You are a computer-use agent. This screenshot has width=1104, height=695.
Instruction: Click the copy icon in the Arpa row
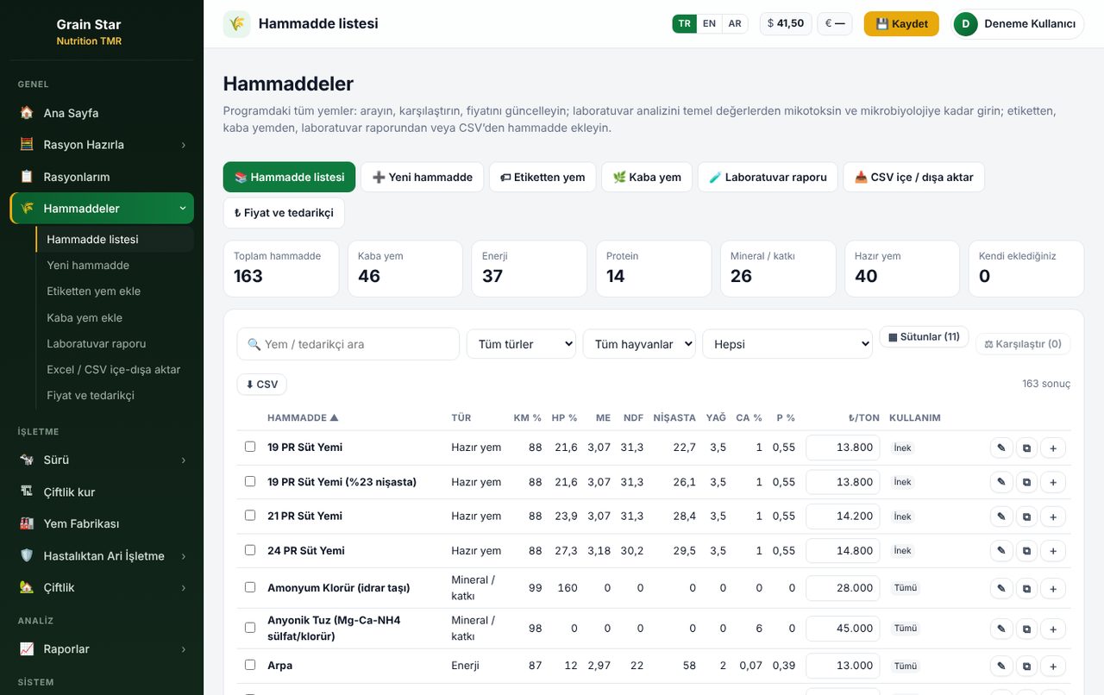pos(1026,666)
